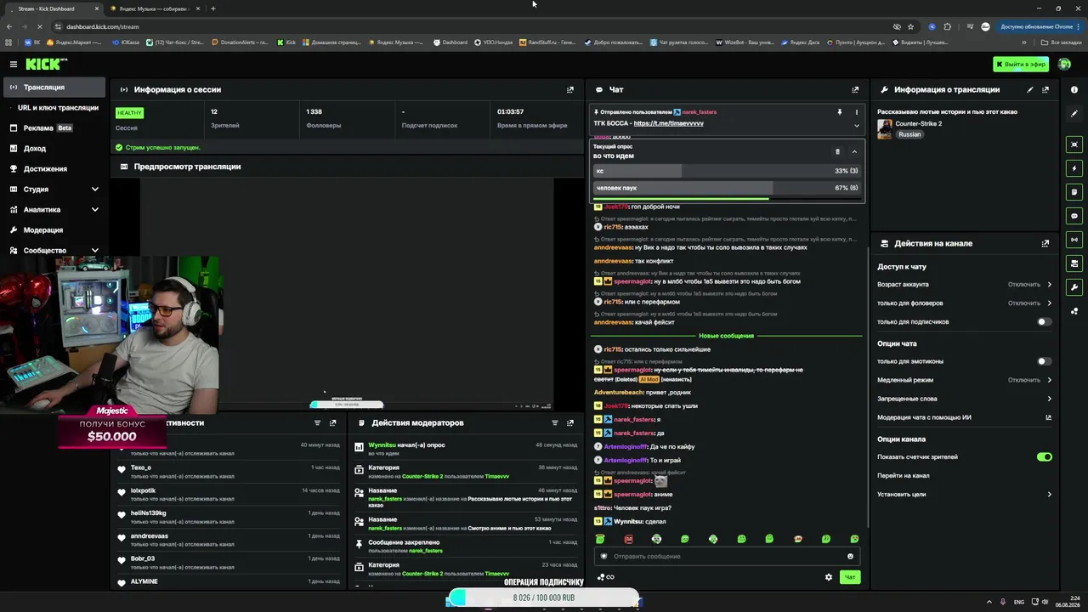This screenshot has width=1088, height=612.
Task: Click the 8 026 / 100 000 RUB goal bar
Action: coord(544,598)
